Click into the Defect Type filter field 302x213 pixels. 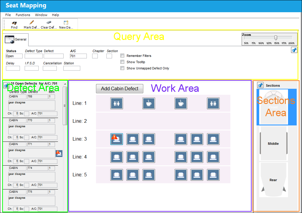(34, 56)
